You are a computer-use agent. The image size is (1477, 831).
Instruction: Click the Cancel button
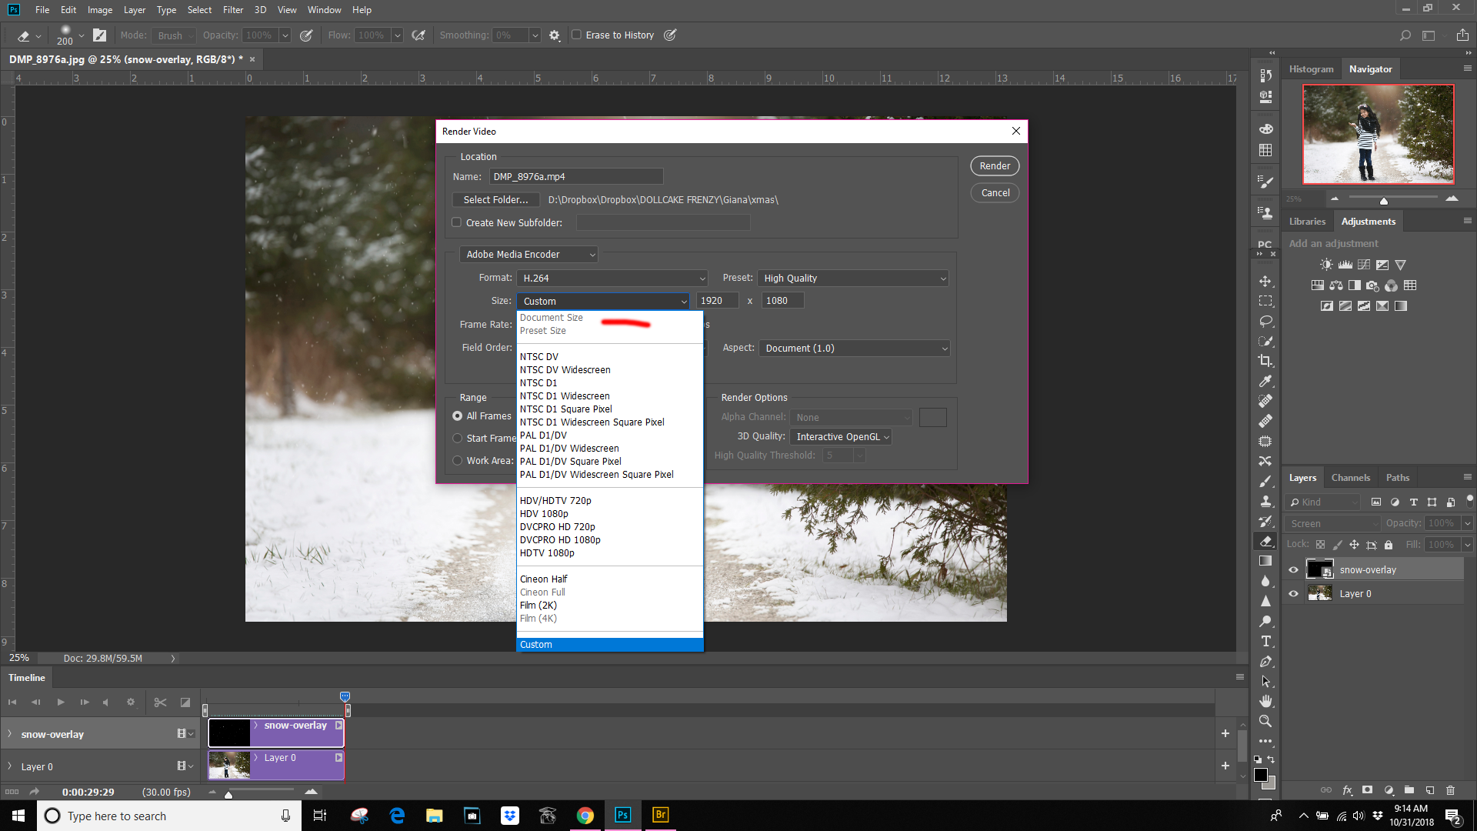coord(995,193)
